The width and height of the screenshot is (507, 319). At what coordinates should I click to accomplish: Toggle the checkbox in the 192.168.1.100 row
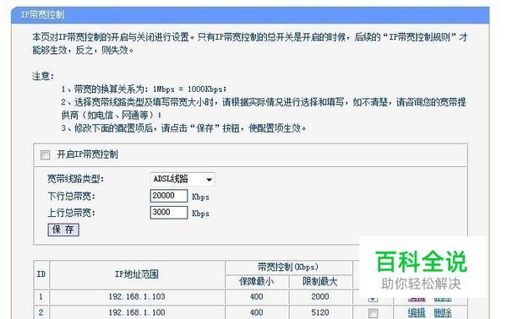click(x=373, y=313)
